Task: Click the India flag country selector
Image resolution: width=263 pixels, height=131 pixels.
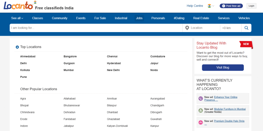Action: coord(211,6)
